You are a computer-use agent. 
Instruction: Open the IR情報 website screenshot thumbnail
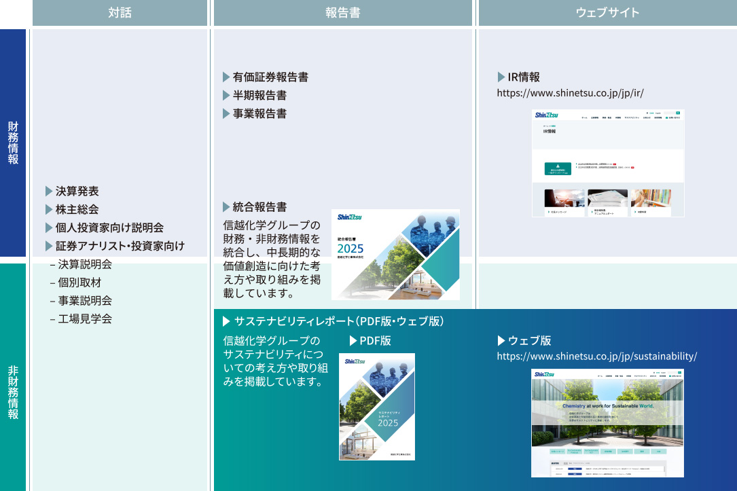[x=608, y=163]
